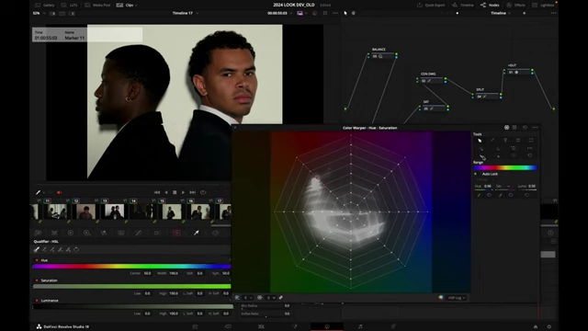Stop playback
This screenshot has height=331, width=588.
[x=175, y=192]
